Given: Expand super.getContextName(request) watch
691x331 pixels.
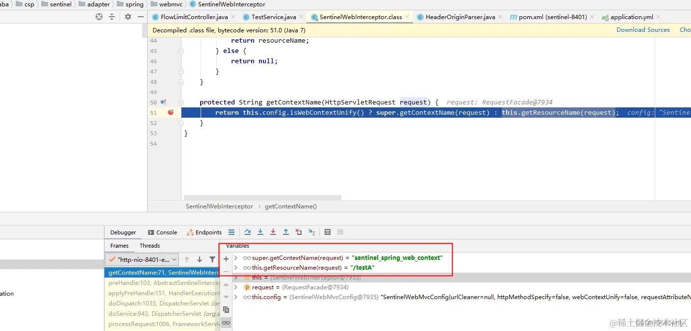Looking at the screenshot, I should tap(236, 257).
